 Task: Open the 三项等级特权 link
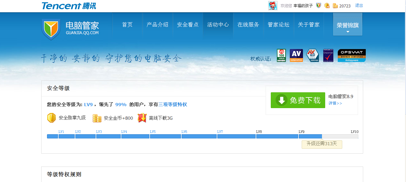click(x=173, y=105)
